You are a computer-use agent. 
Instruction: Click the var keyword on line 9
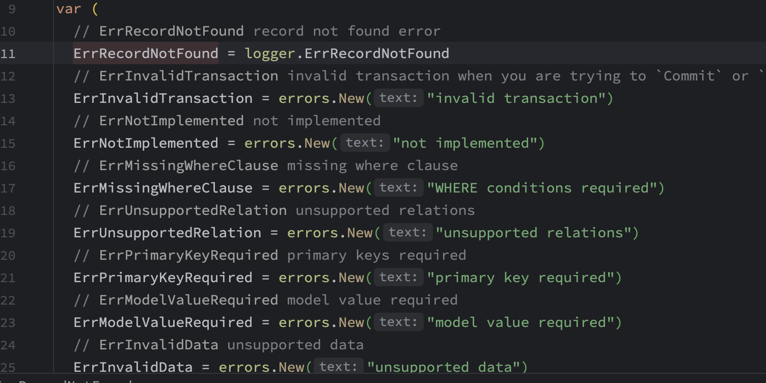point(68,9)
